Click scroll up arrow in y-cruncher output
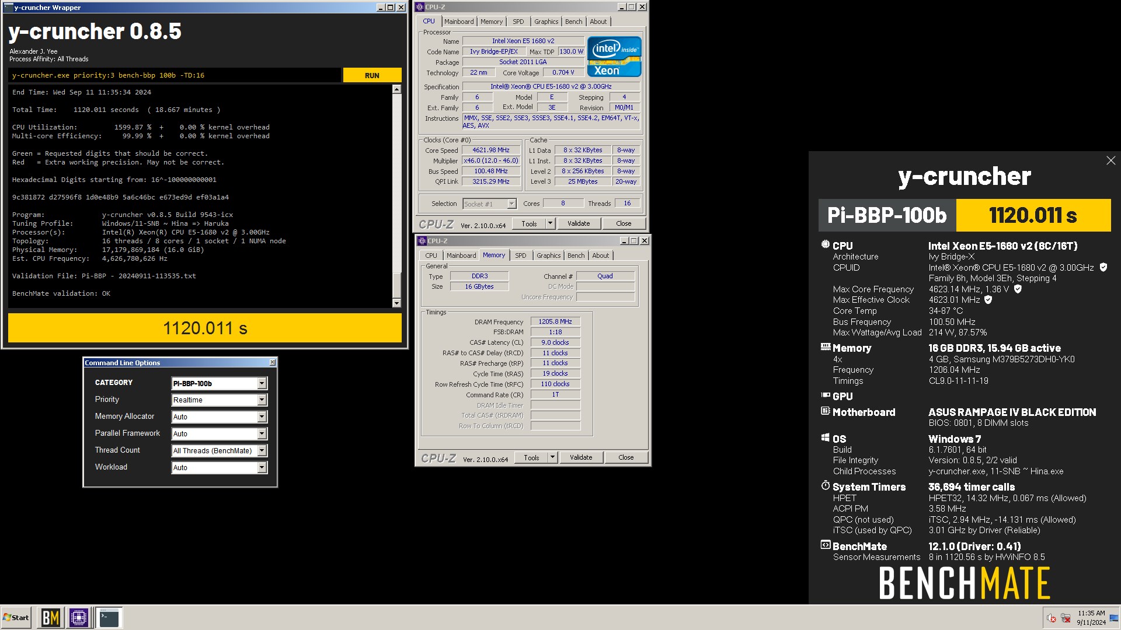Image resolution: width=1121 pixels, height=630 pixels. pyautogui.click(x=396, y=89)
